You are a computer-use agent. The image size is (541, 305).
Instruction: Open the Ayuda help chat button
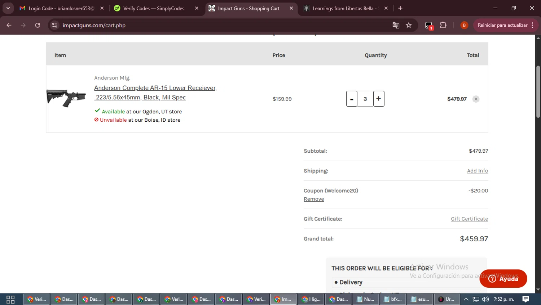pyautogui.click(x=503, y=279)
